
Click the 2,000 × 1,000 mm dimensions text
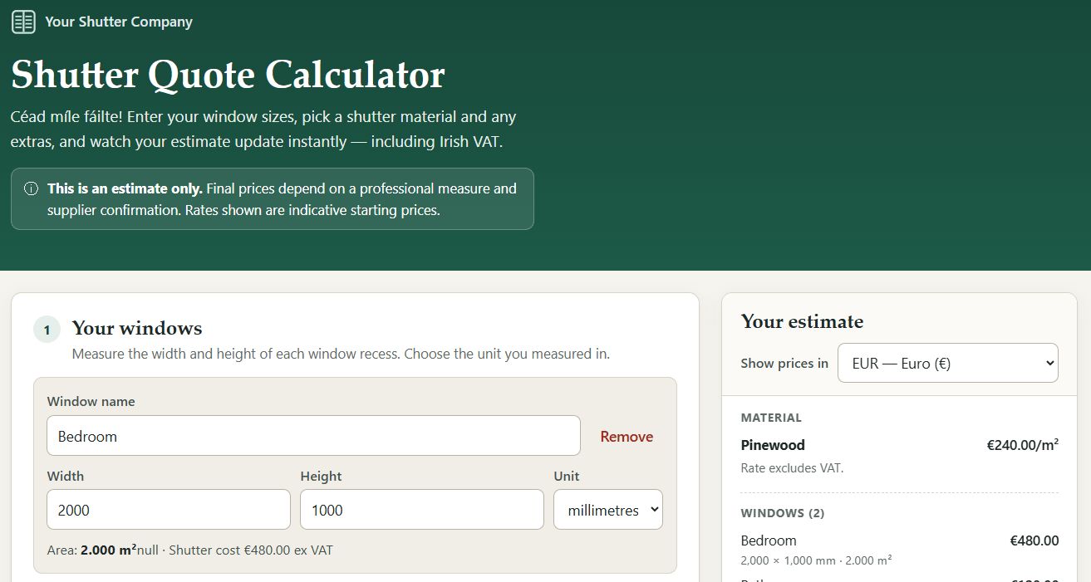(816, 560)
